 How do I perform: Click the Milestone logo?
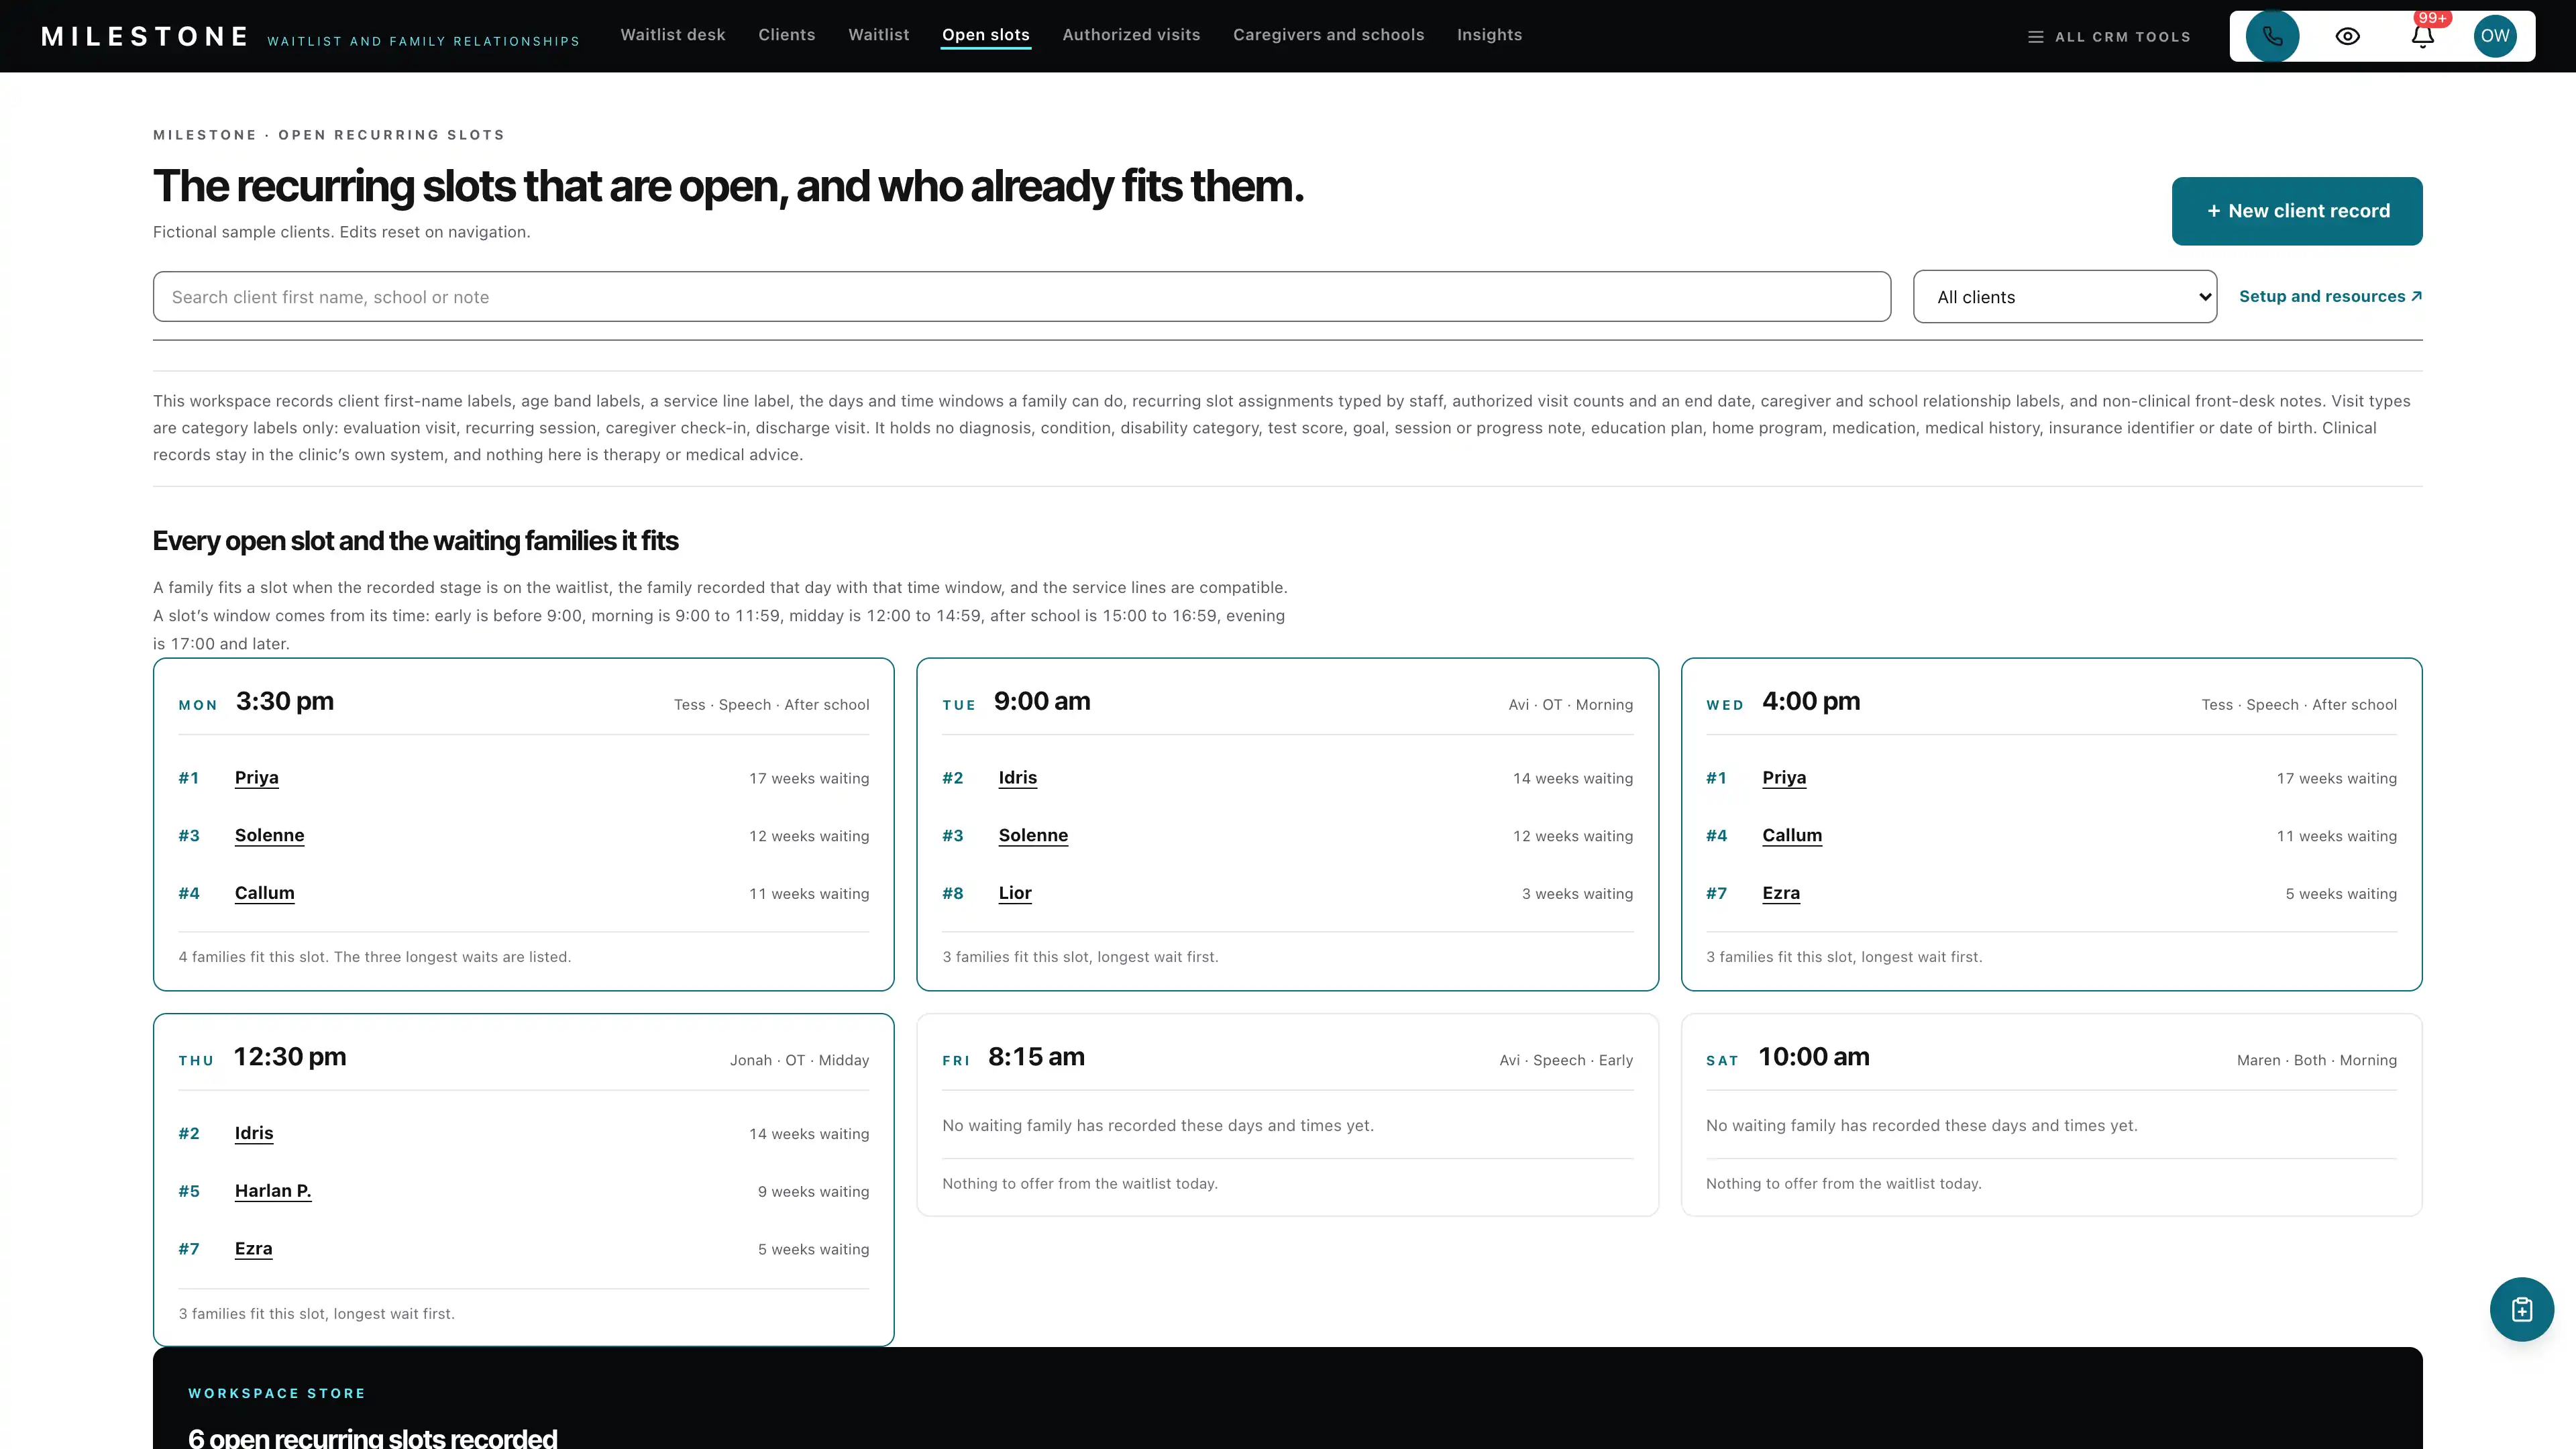[x=145, y=37]
